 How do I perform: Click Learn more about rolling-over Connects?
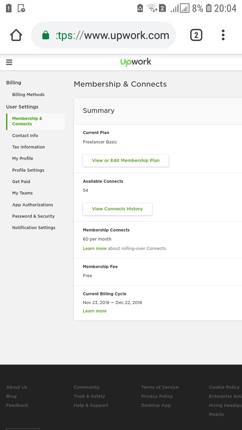coord(94,249)
